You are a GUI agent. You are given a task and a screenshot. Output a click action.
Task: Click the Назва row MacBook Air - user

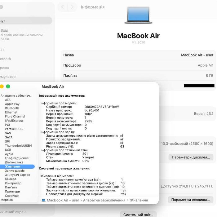pos(138,55)
